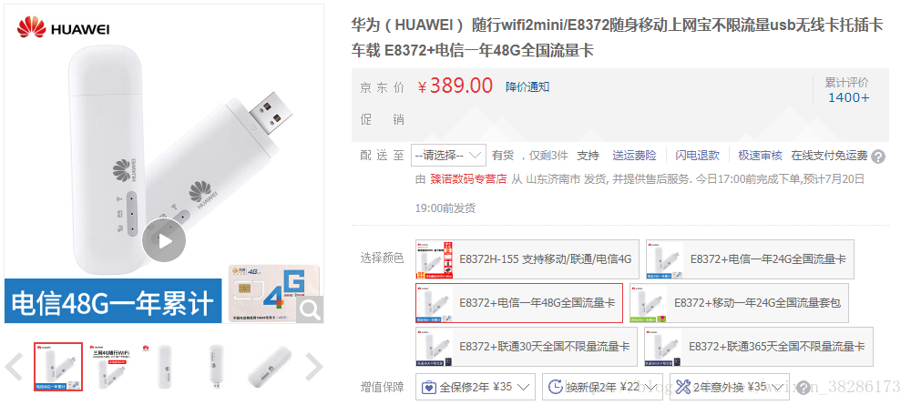
Task: Click the help icon beside 在线支付免运费
Action: point(878,157)
